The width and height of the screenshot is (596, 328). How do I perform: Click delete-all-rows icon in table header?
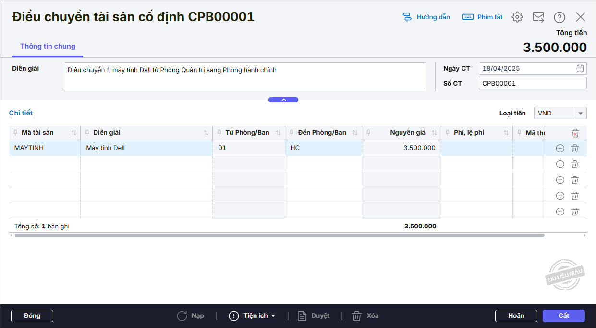point(575,133)
